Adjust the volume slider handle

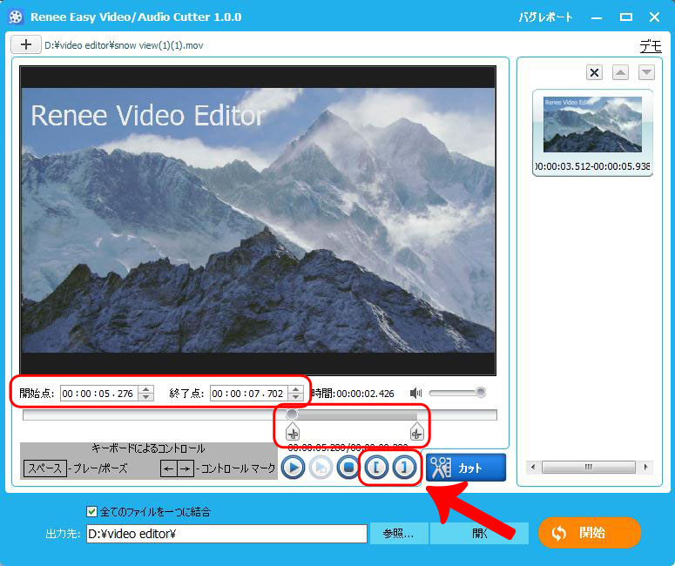tap(481, 393)
